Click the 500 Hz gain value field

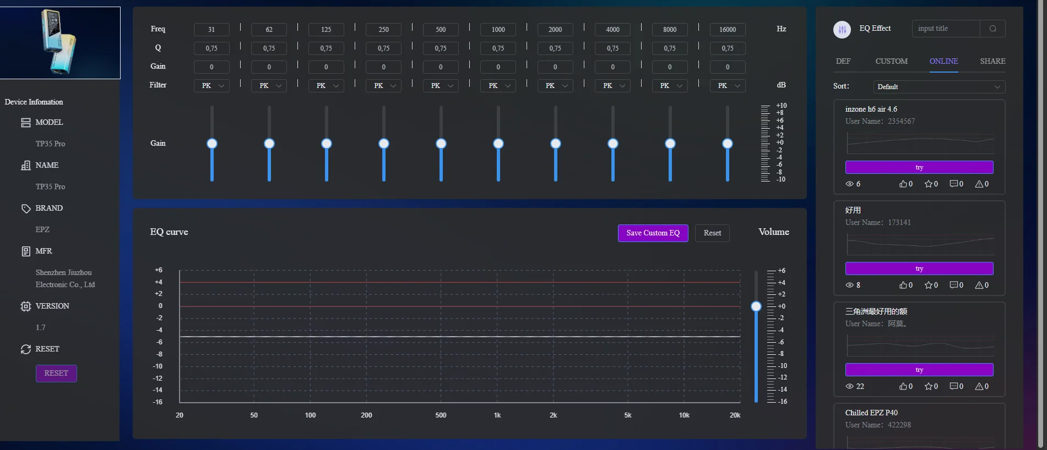(441, 67)
